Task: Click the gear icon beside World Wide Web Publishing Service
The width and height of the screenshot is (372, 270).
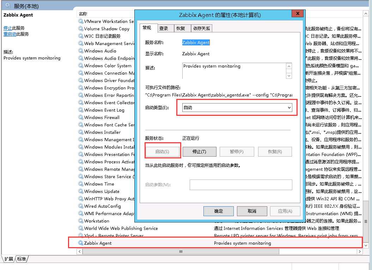Action: pyautogui.click(x=81, y=228)
